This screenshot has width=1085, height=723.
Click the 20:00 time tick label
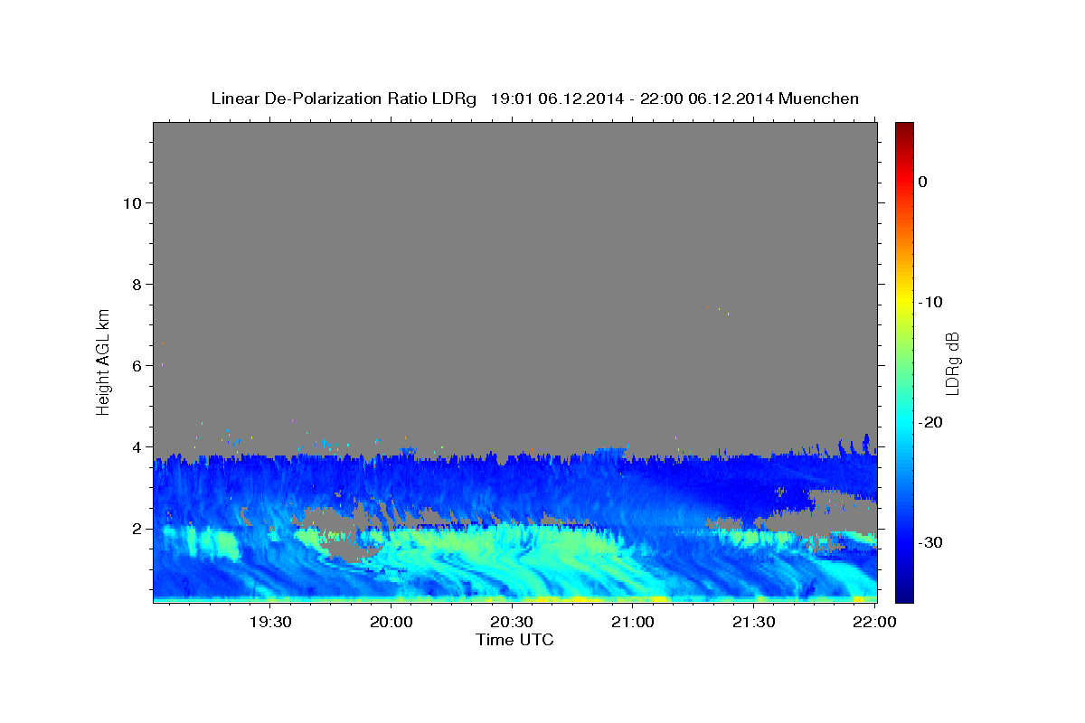[392, 621]
